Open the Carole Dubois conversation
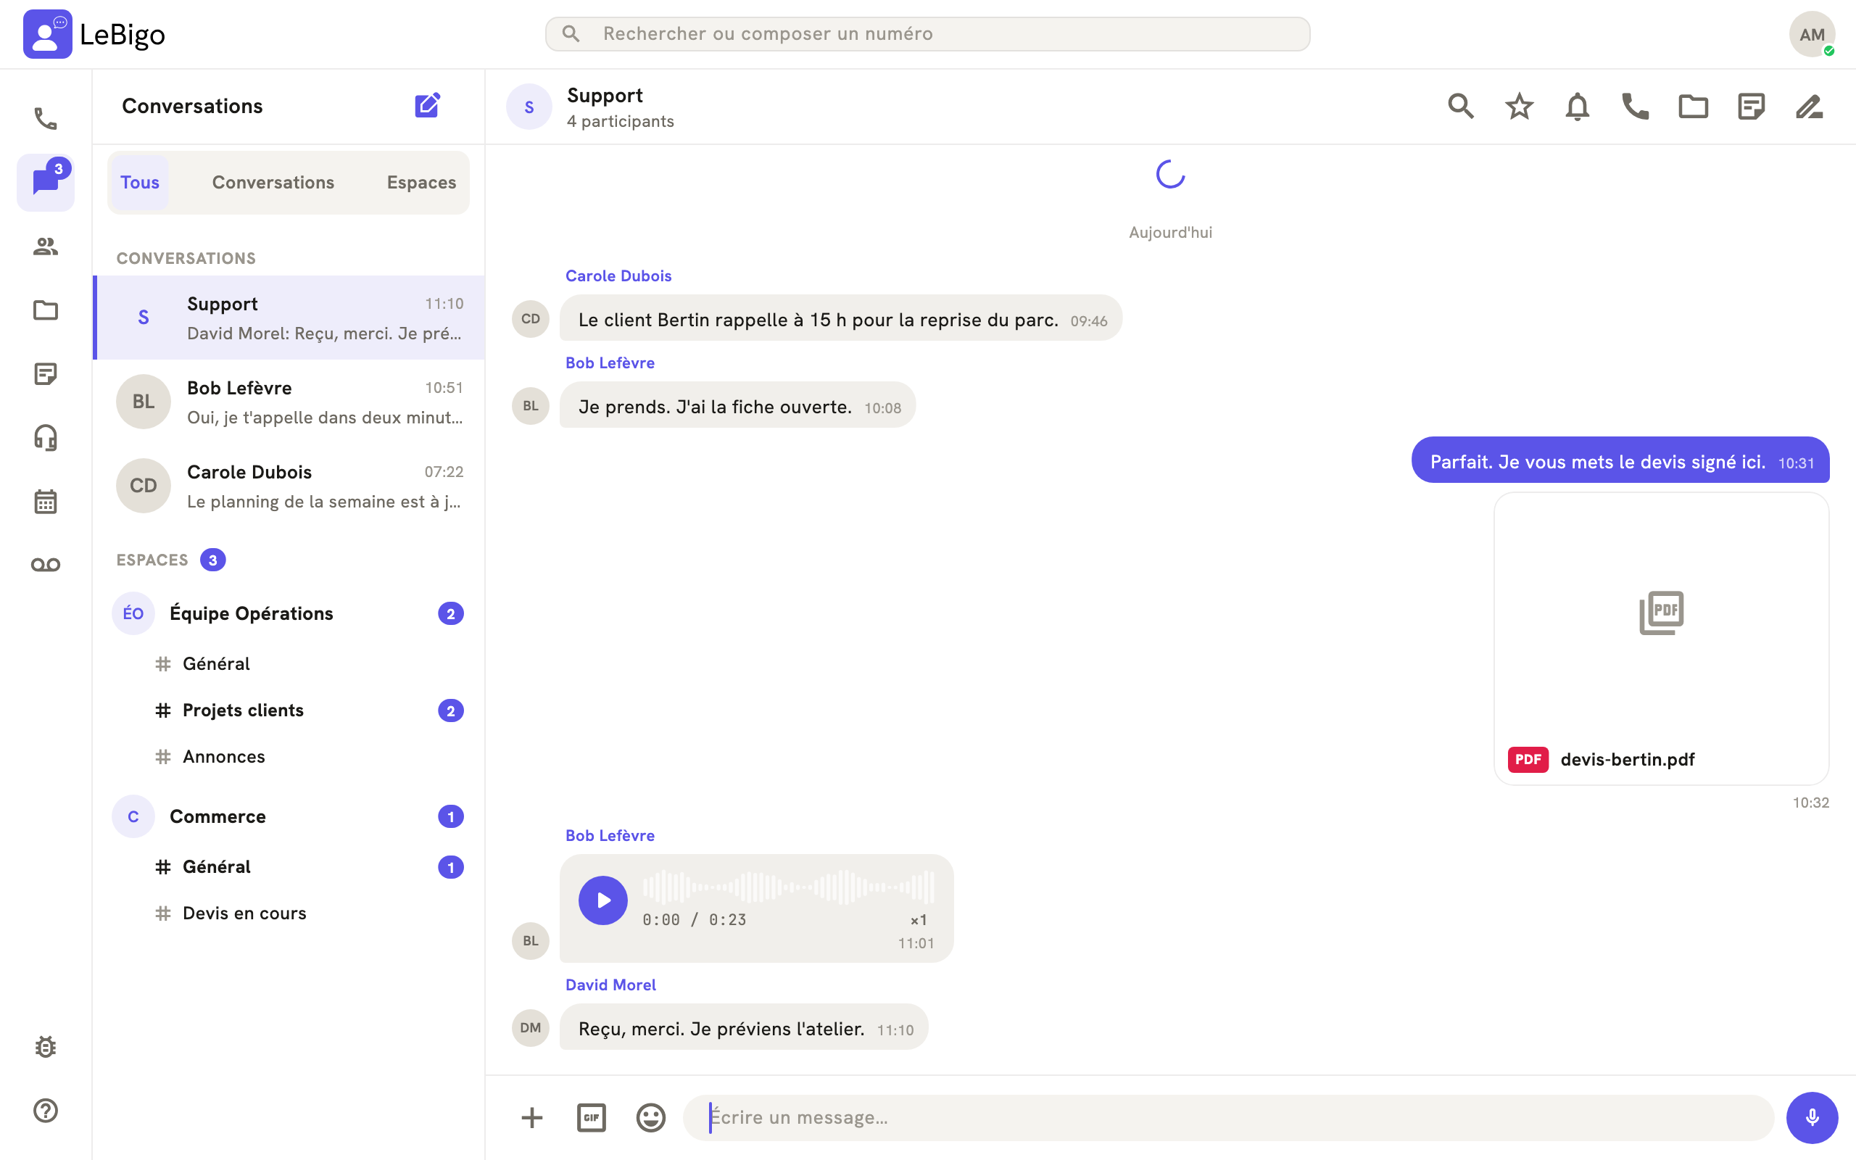This screenshot has height=1160, width=1856. (289, 486)
